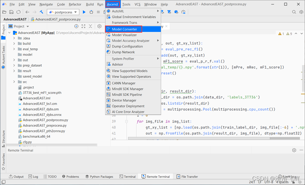Click the Search Everywhere magnifier icon
The width and height of the screenshot is (305, 185).
pyautogui.click(x=294, y=12)
